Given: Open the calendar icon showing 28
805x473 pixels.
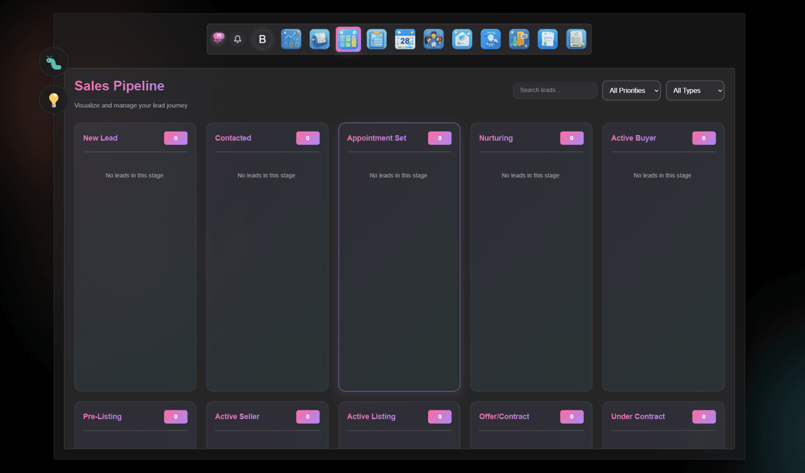Looking at the screenshot, I should pos(405,39).
